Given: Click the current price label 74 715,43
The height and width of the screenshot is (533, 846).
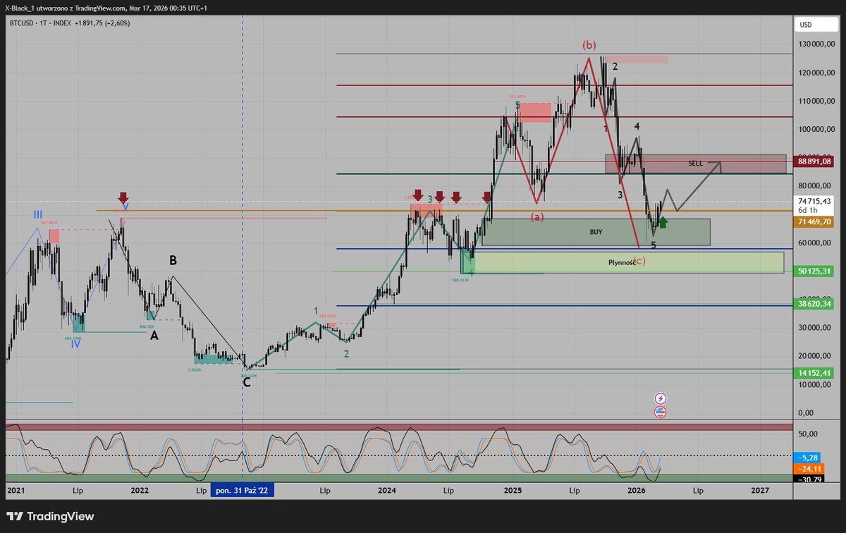Looking at the screenshot, I should pos(814,202).
